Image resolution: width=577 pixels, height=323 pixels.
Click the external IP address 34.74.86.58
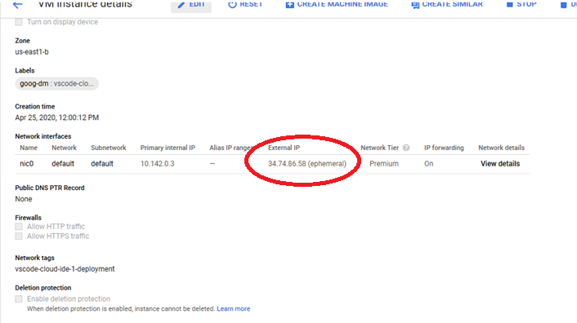point(287,164)
